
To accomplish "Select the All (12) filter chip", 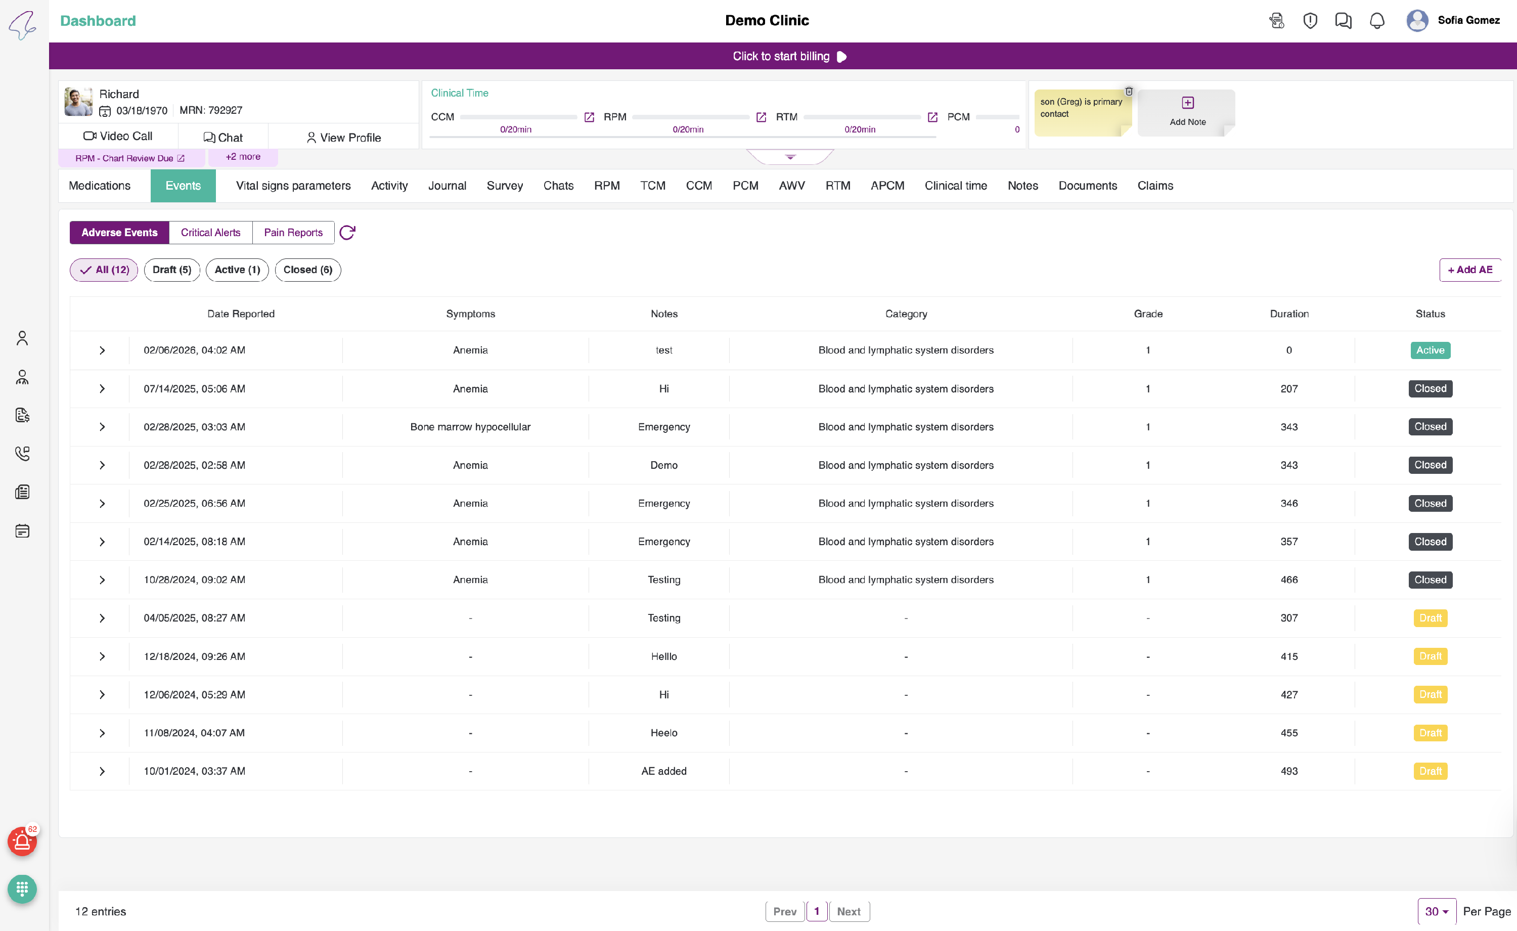I will pyautogui.click(x=104, y=270).
